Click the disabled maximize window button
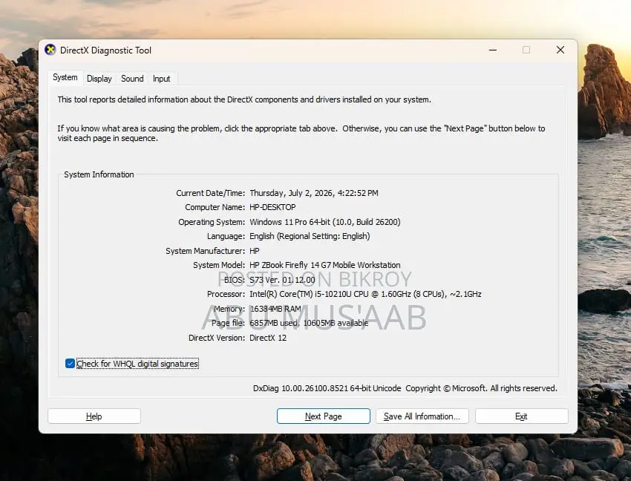This screenshot has height=481, width=631. pyautogui.click(x=526, y=50)
